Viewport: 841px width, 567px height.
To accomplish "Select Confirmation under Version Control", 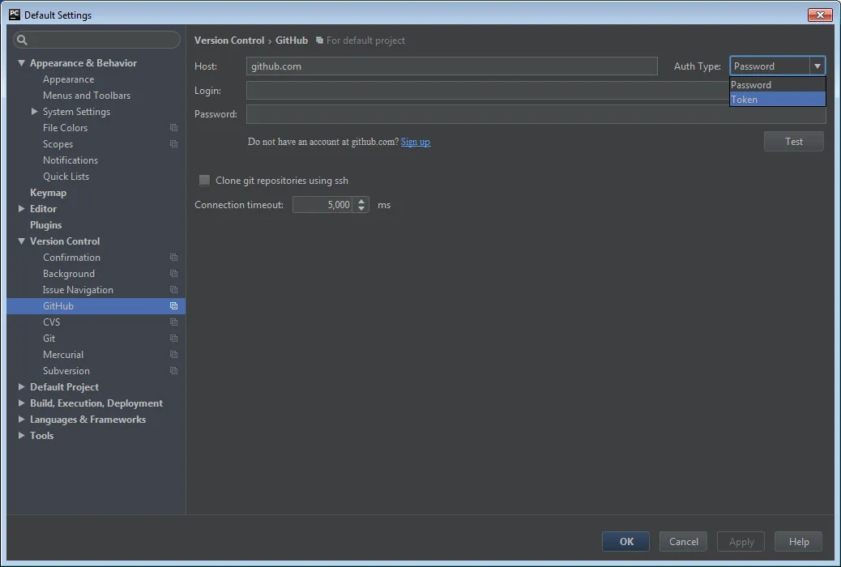I will (x=71, y=258).
